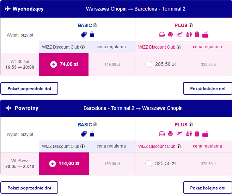Click the info icon beside outbound PLUS
This screenshot has width=232, height=194.
tap(191, 25)
